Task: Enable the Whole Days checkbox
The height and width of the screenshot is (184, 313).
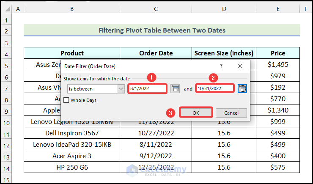Action: 66,100
